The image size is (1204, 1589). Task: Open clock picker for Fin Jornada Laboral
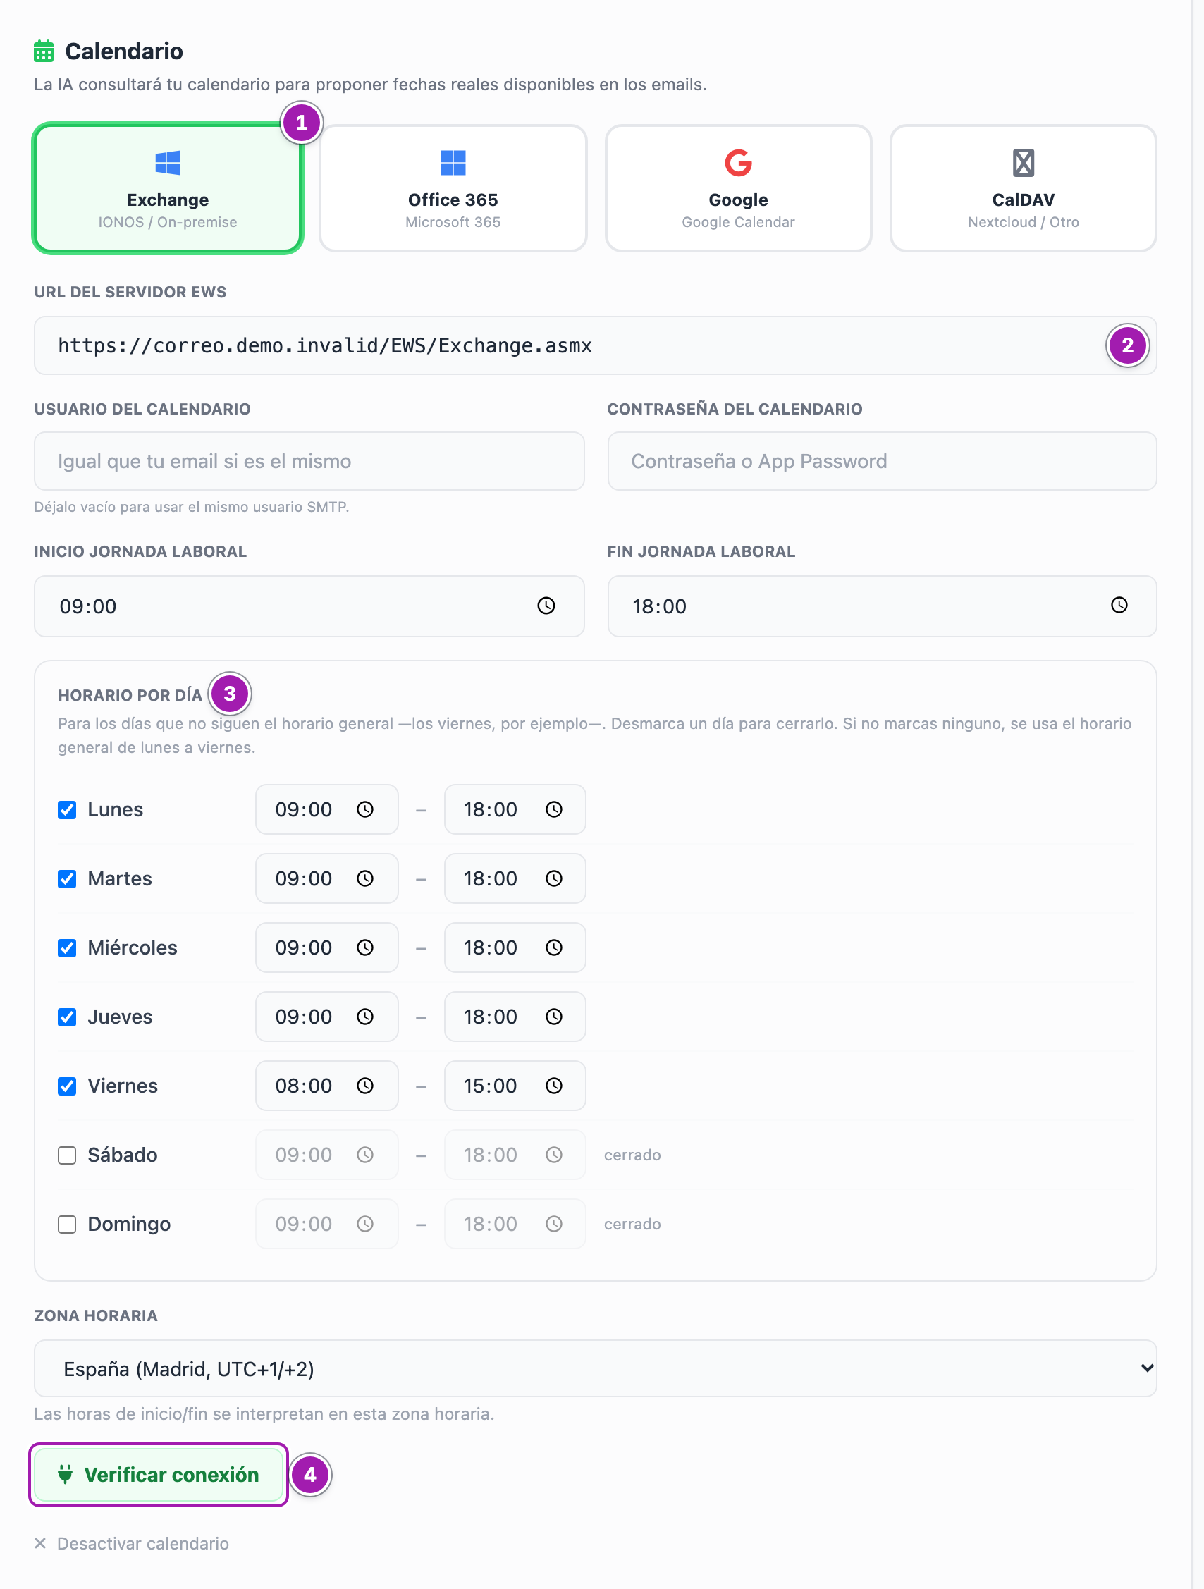(1119, 605)
